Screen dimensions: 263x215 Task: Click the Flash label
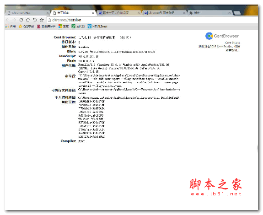tap(71, 61)
